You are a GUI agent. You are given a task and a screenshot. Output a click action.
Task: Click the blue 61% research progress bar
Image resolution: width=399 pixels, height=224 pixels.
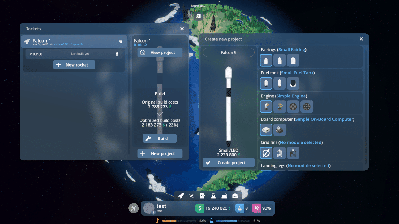tap(233, 221)
